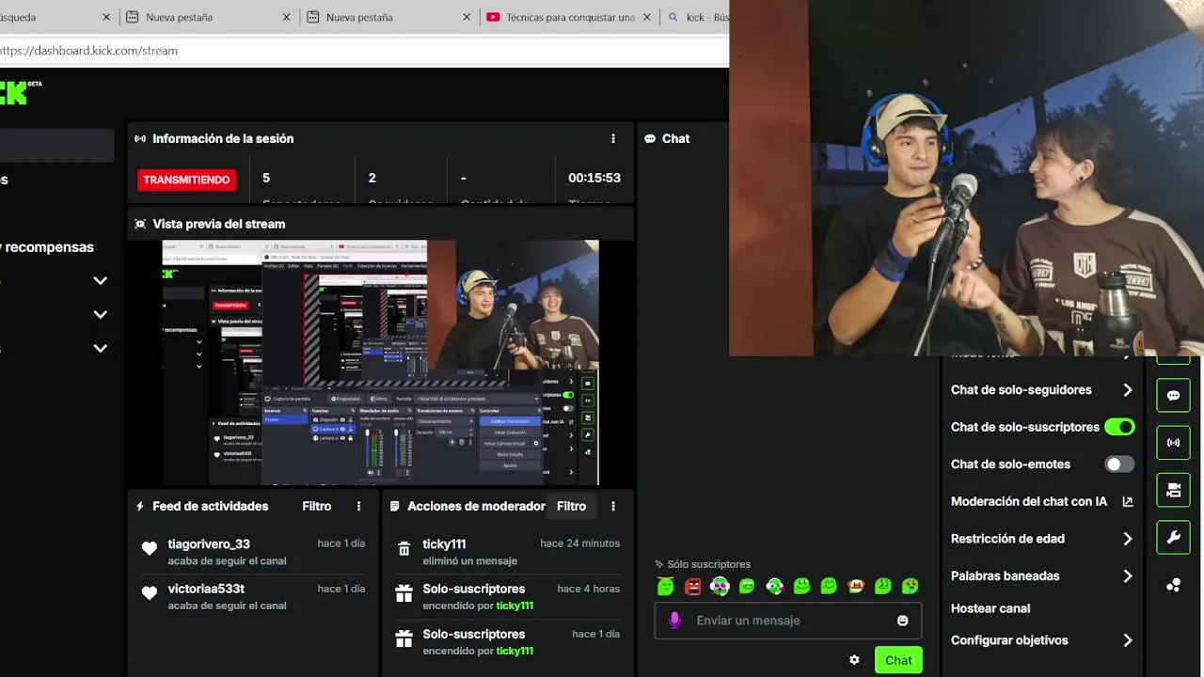1204x677 pixels.
Task: Open ticky111 profile from 1 day ago entry
Action: [x=515, y=651]
